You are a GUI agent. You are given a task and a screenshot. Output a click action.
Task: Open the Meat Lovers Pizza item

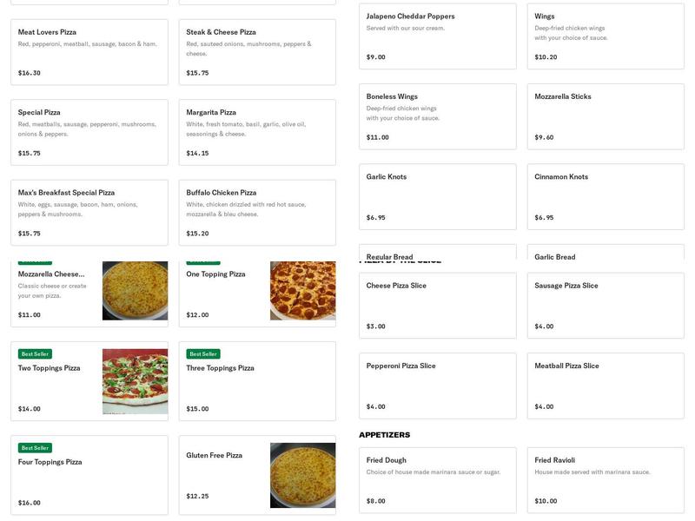pyautogui.click(x=89, y=52)
